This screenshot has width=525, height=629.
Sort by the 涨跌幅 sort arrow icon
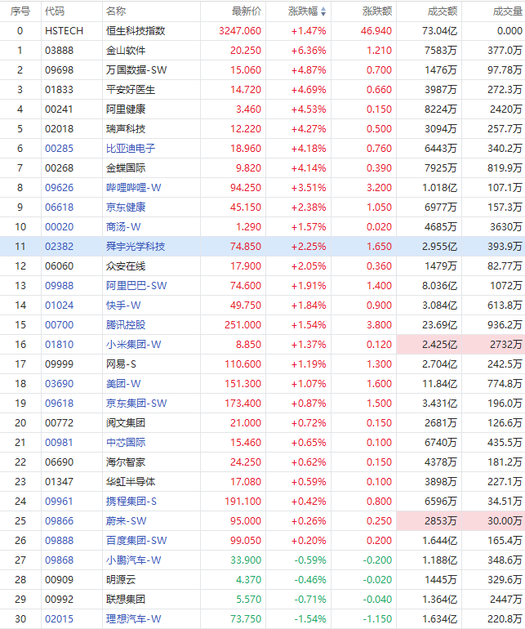pos(323,11)
